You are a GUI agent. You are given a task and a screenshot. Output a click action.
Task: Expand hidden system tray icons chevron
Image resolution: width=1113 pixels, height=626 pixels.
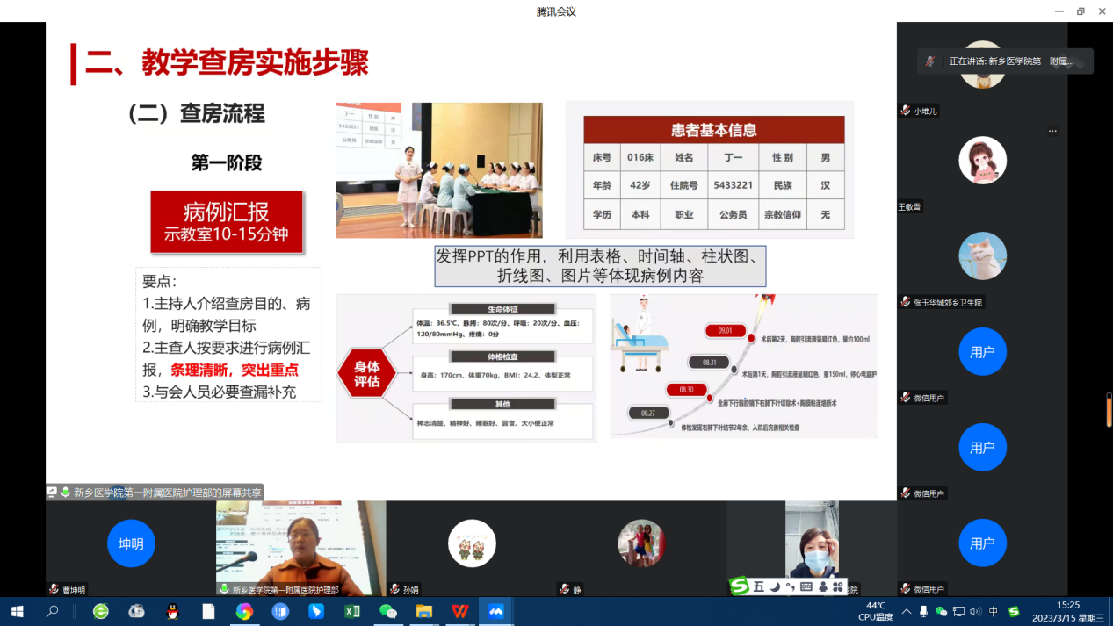coord(907,611)
